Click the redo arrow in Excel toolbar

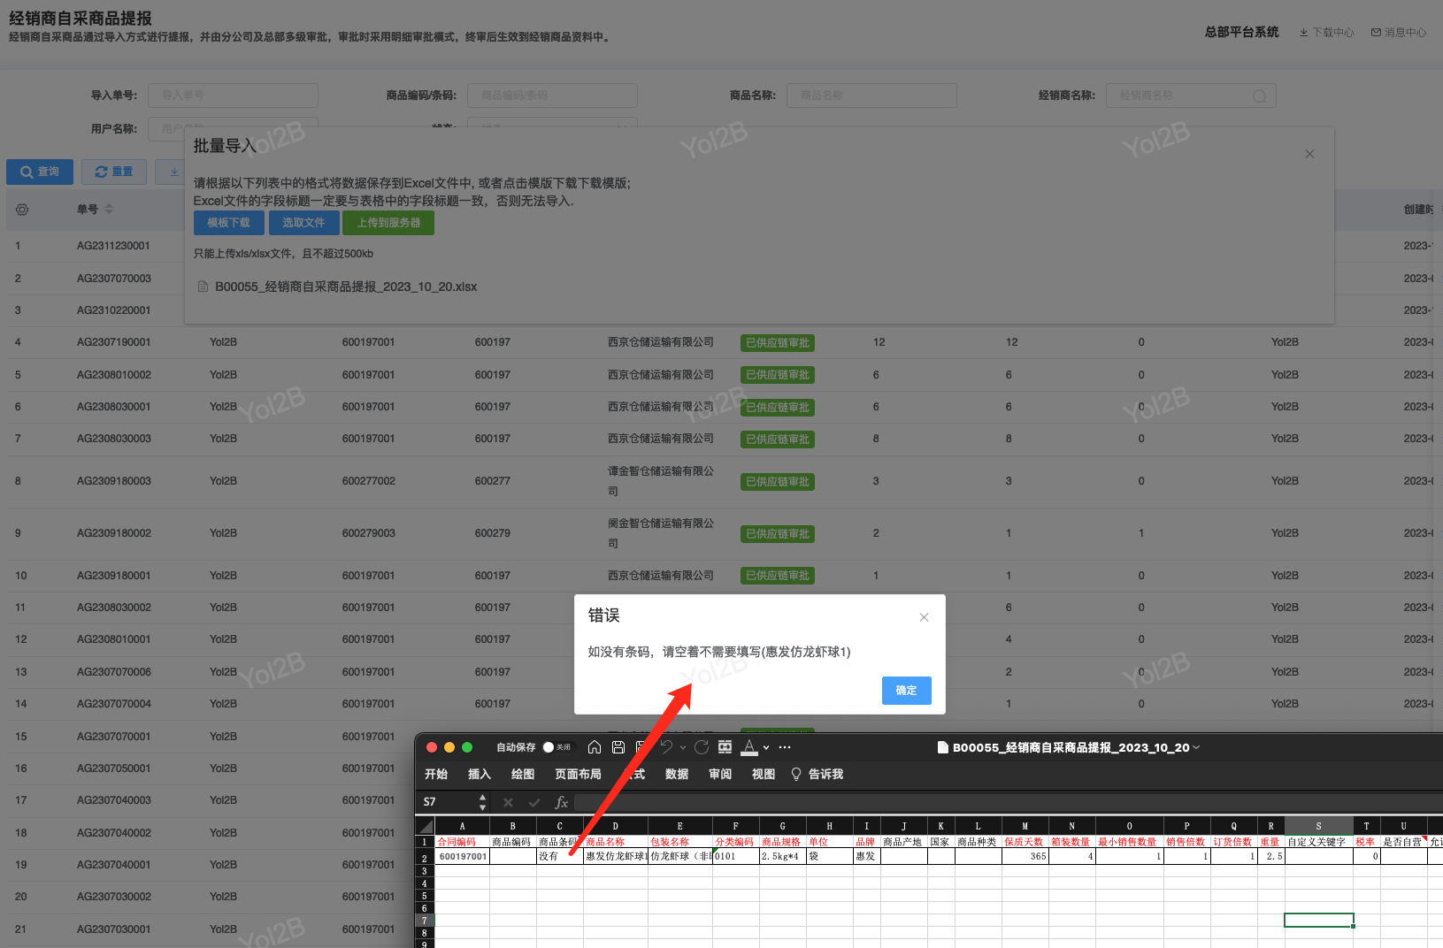coord(702,747)
